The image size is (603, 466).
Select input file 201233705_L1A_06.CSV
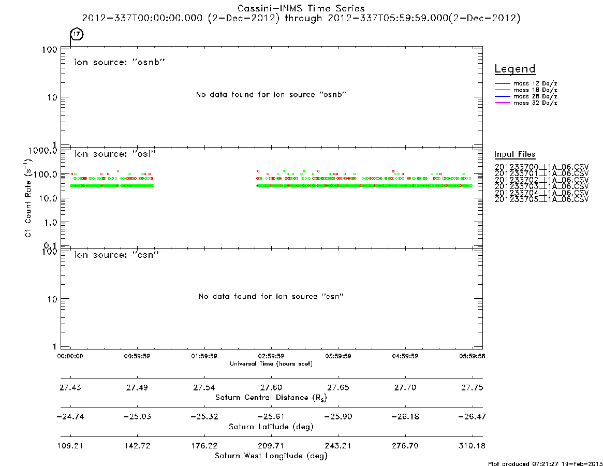(541, 199)
